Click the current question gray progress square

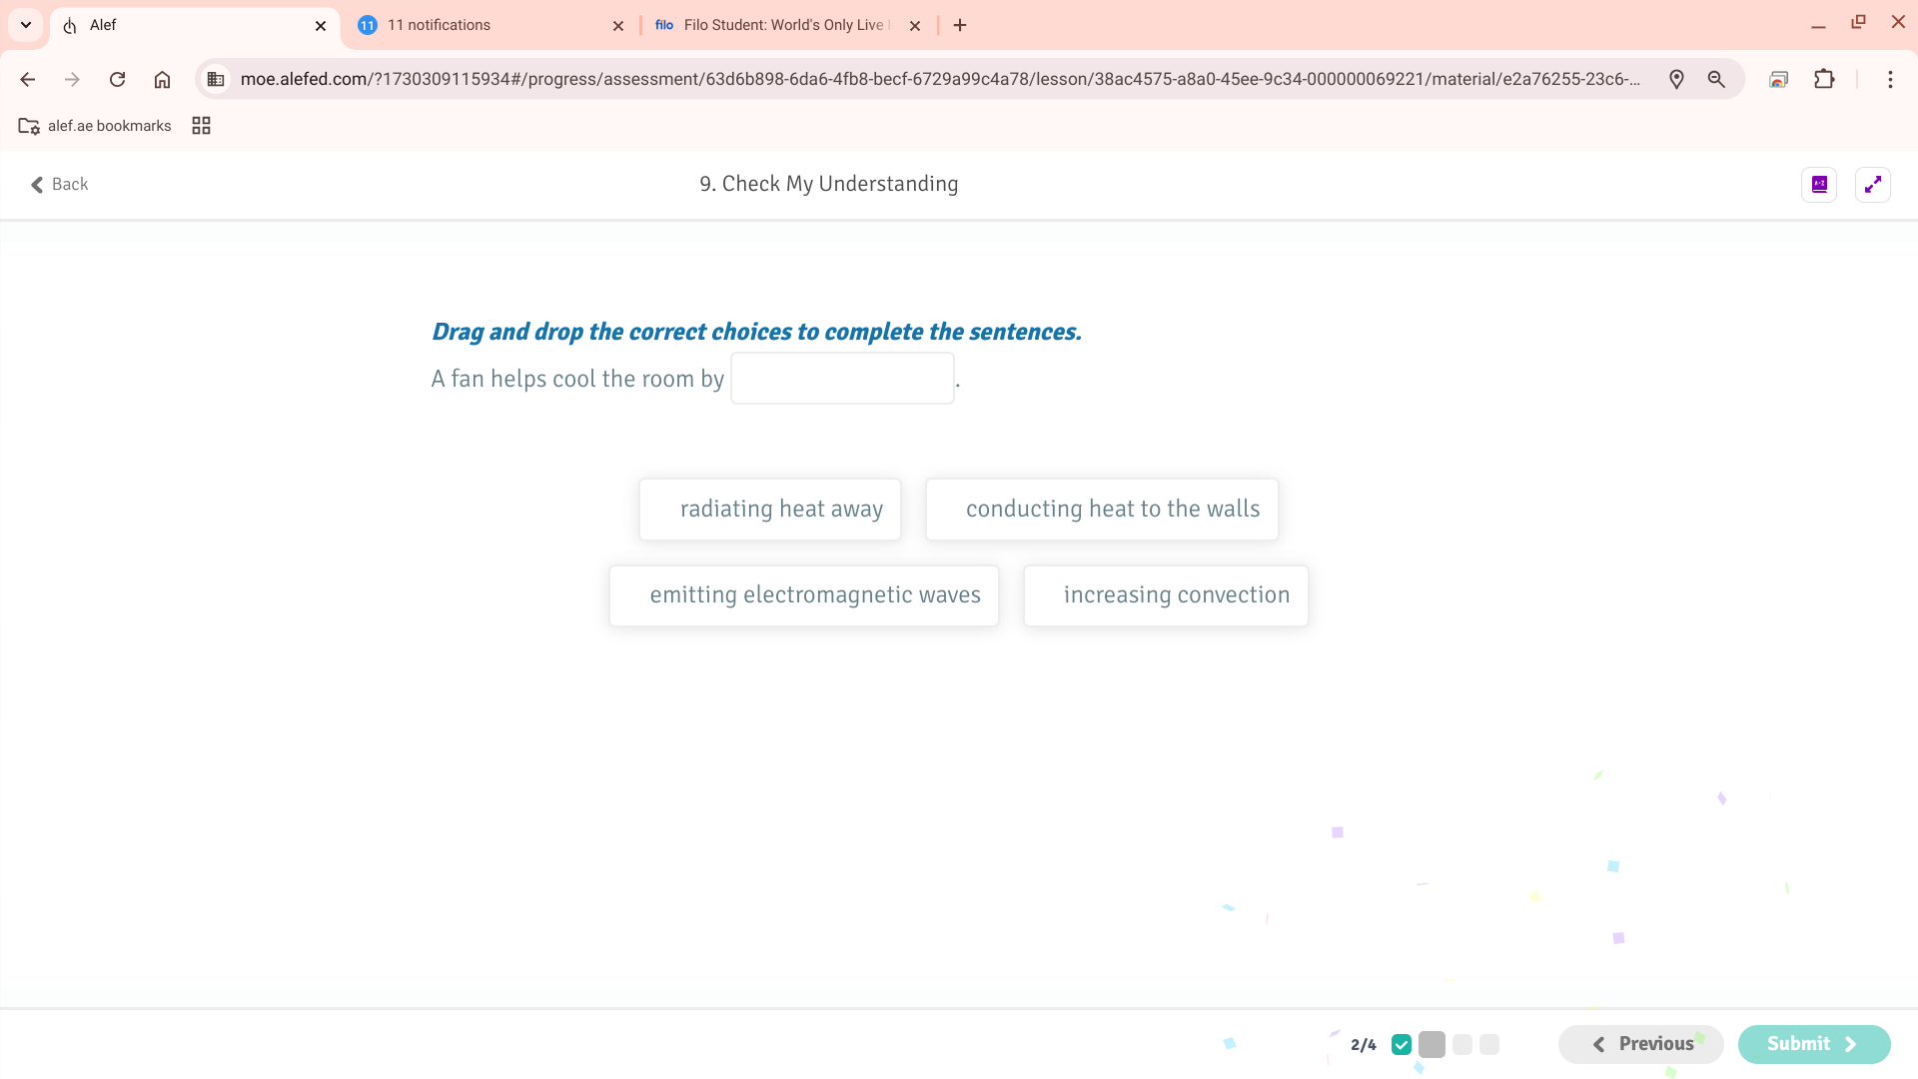click(x=1432, y=1045)
